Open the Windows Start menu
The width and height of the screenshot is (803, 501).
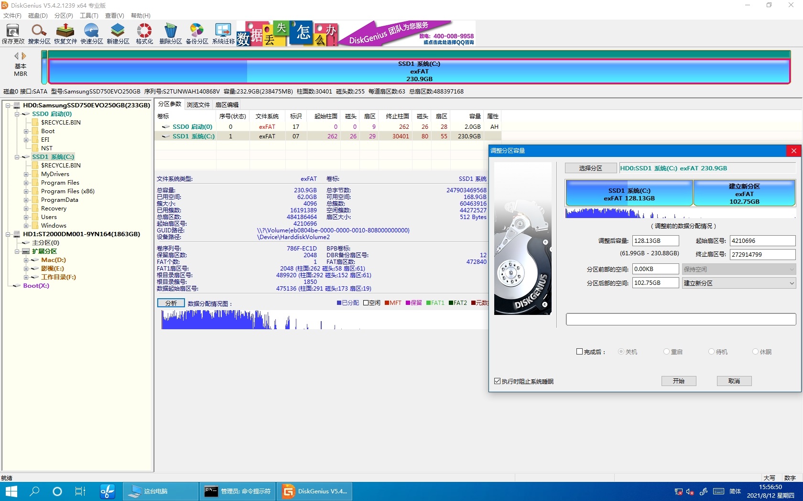pos(11,491)
